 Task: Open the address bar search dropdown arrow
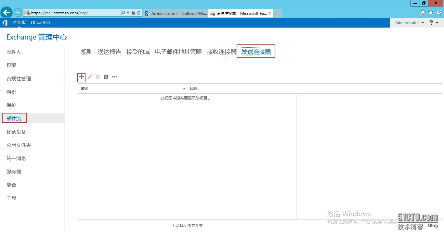point(128,13)
